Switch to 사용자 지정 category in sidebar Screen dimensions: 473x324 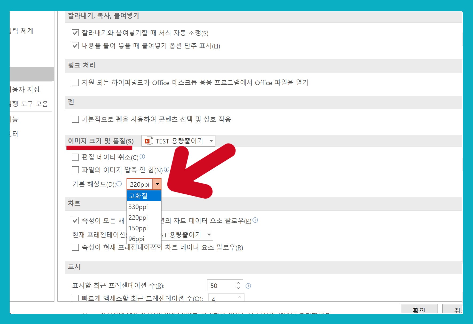point(25,89)
